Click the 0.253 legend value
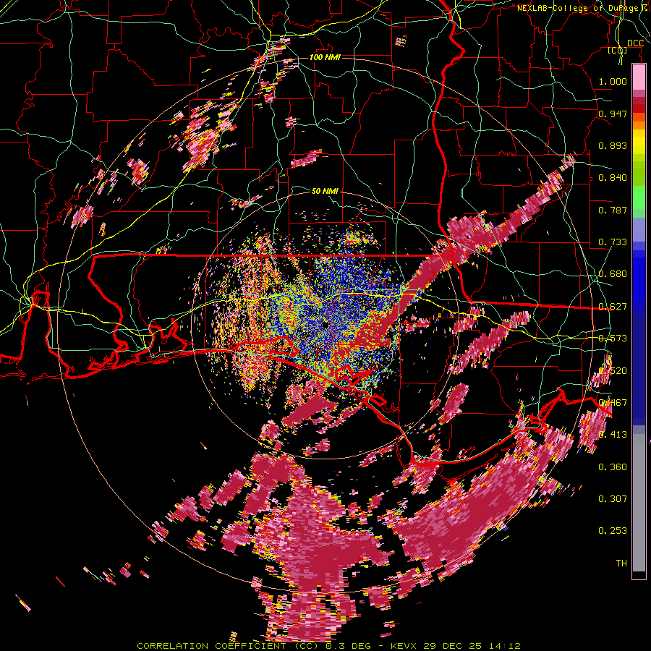Viewport: 651px width, 651px height. (x=613, y=531)
